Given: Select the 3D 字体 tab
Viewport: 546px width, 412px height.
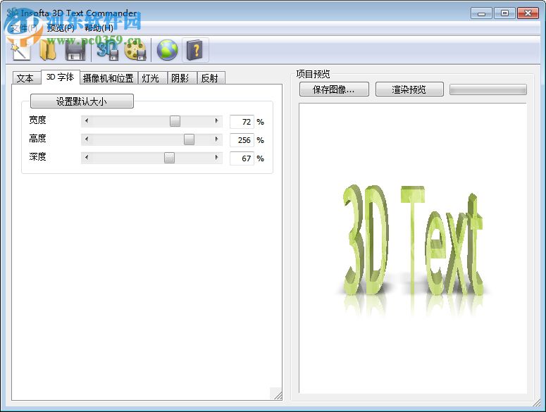Looking at the screenshot, I should coord(61,77).
